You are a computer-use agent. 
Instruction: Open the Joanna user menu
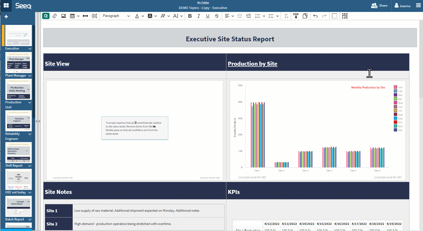coord(402,6)
